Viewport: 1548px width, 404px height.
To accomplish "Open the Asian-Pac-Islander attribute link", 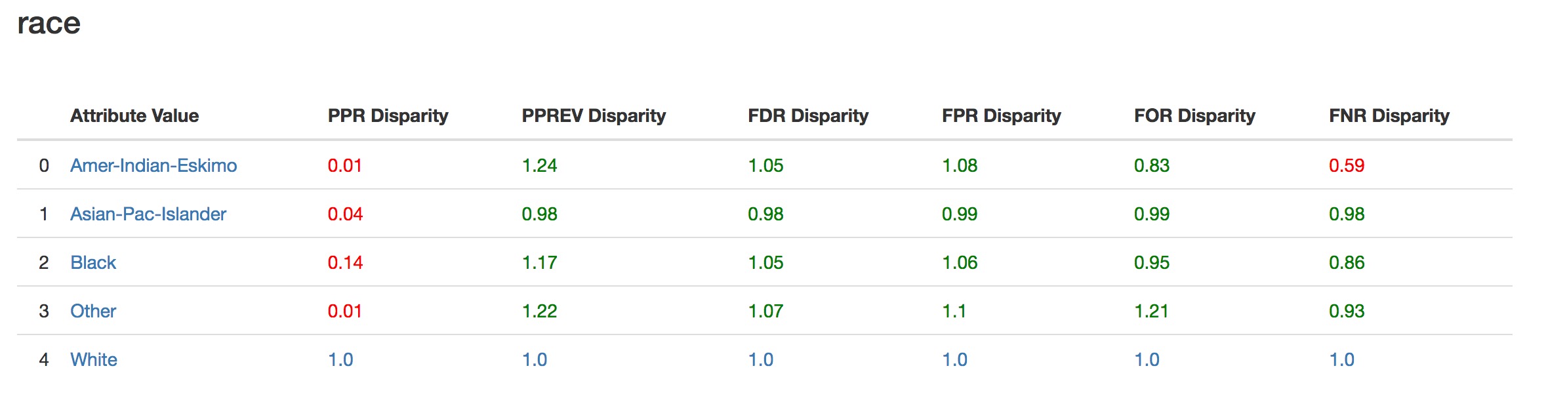I will tap(148, 214).
